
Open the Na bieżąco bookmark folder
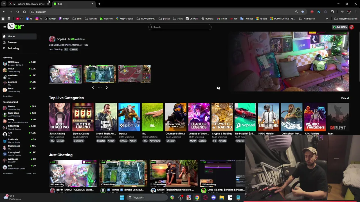click(x=307, y=19)
